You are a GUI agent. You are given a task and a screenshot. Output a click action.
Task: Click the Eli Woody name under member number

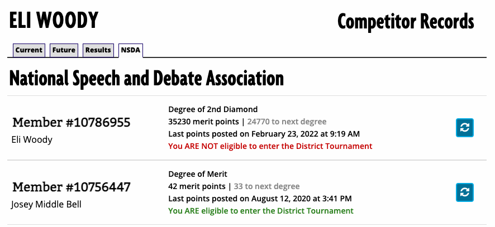(32, 139)
